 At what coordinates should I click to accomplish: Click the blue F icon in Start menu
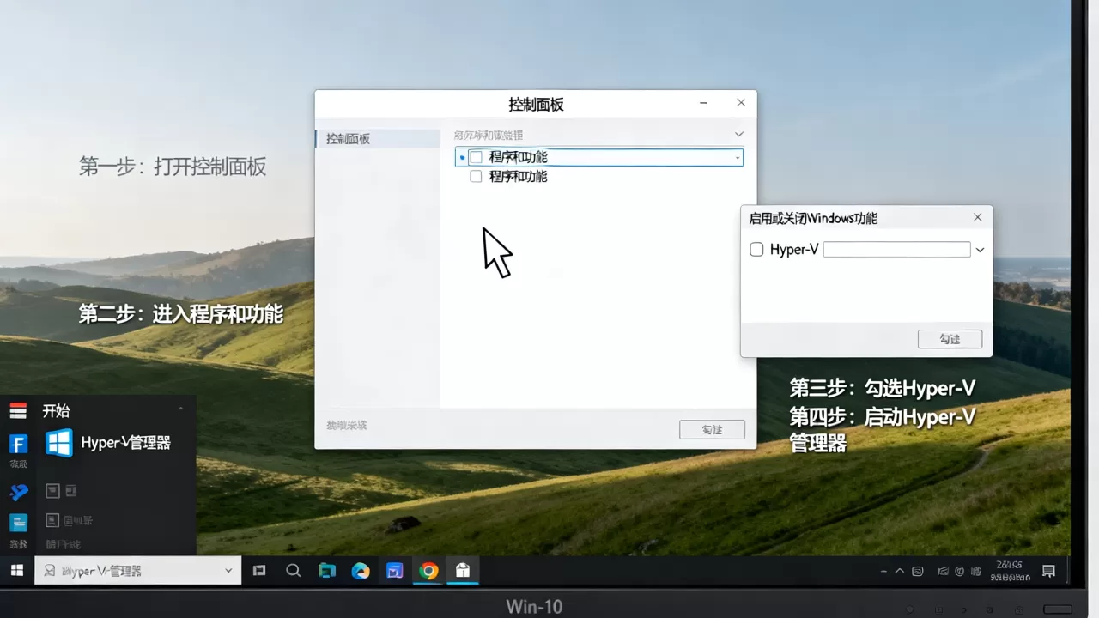tap(18, 444)
